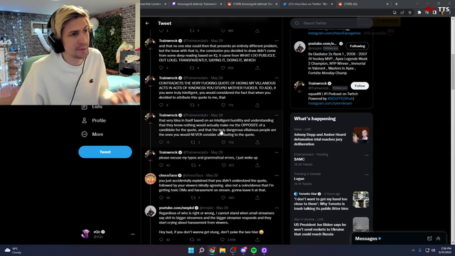
Task: Open the Windows Start menu
Action: coord(191,250)
